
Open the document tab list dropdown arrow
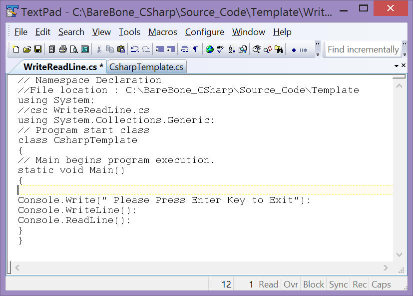coord(397,66)
